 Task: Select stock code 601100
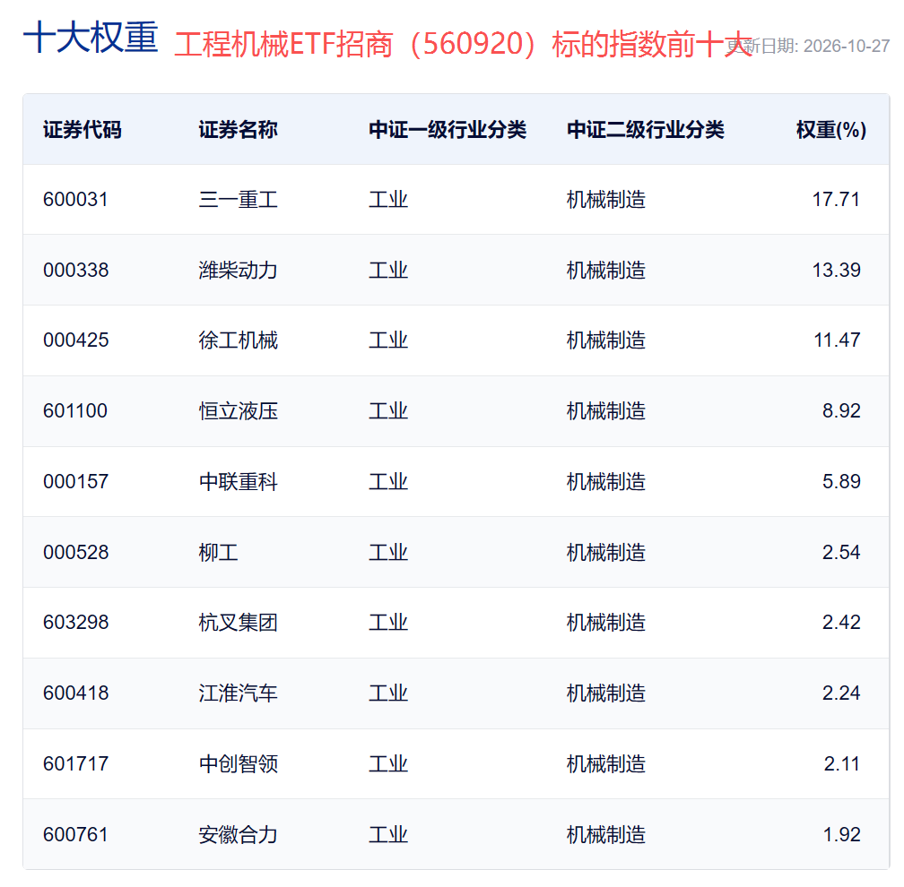click(x=75, y=410)
